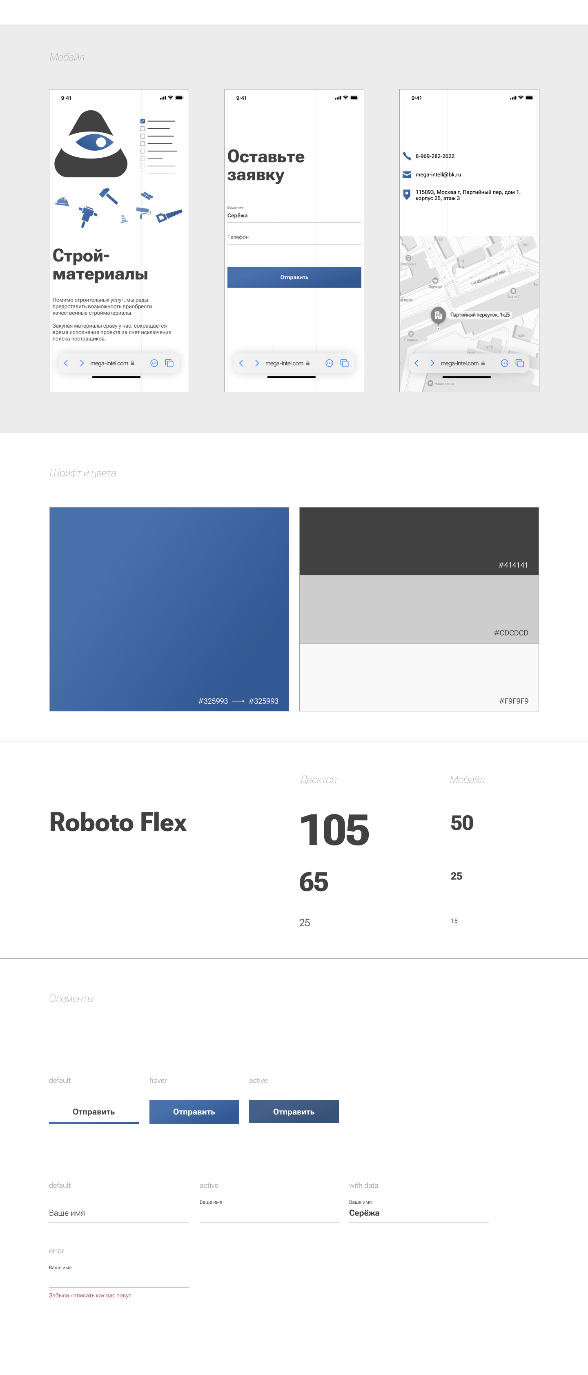Click the envelope icon next to mega-intell@bk.ru

407,174
